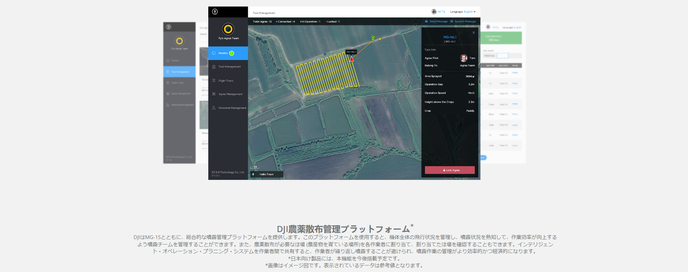Click the yellow spray route on the map
This screenshot has height=272, width=688.
327,74
